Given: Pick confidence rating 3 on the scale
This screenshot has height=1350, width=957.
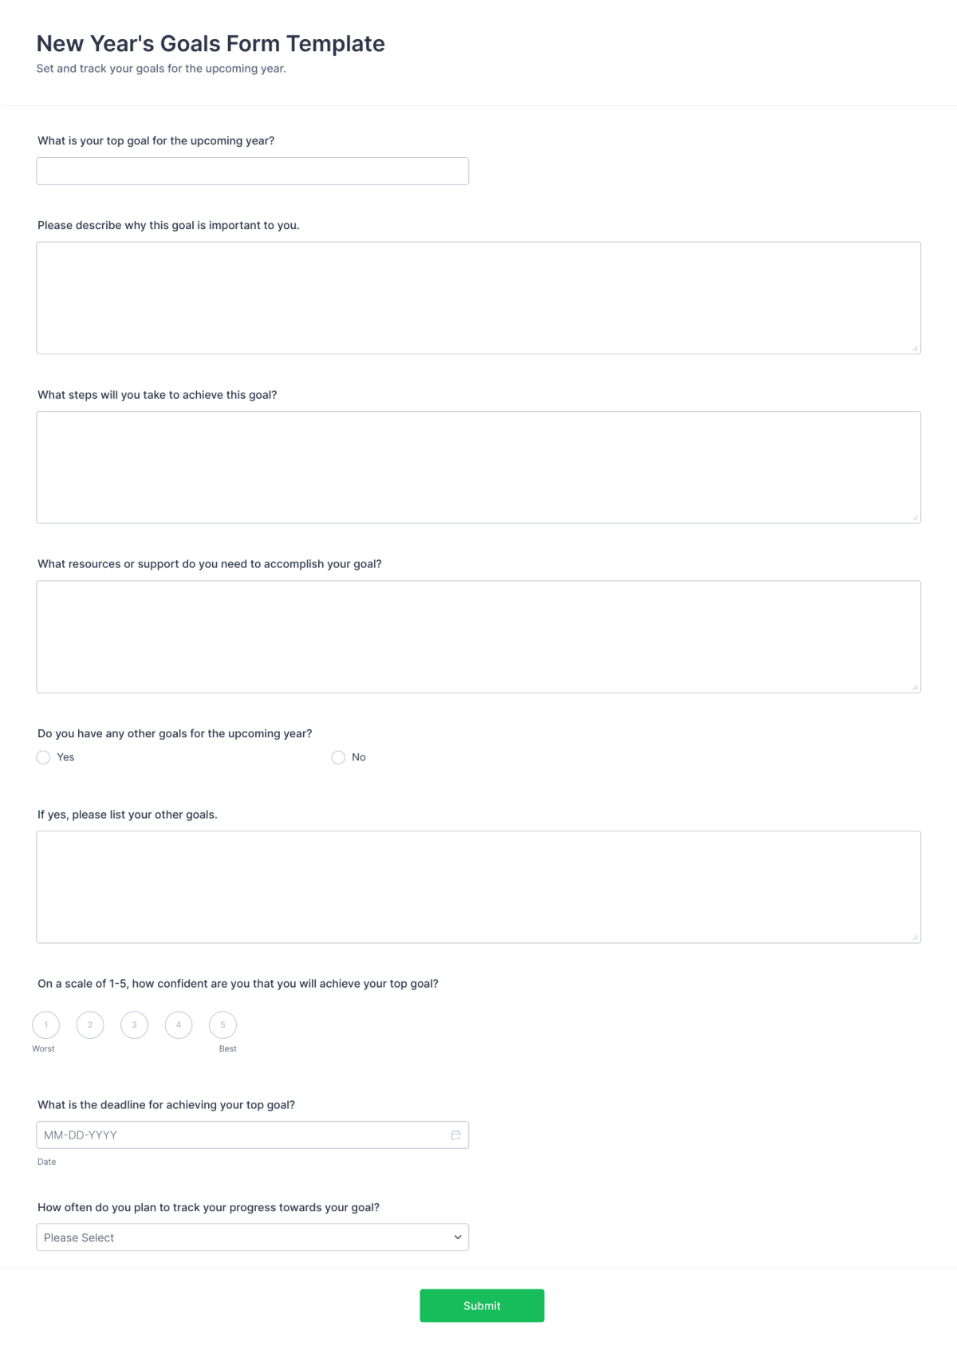Looking at the screenshot, I should point(134,1024).
